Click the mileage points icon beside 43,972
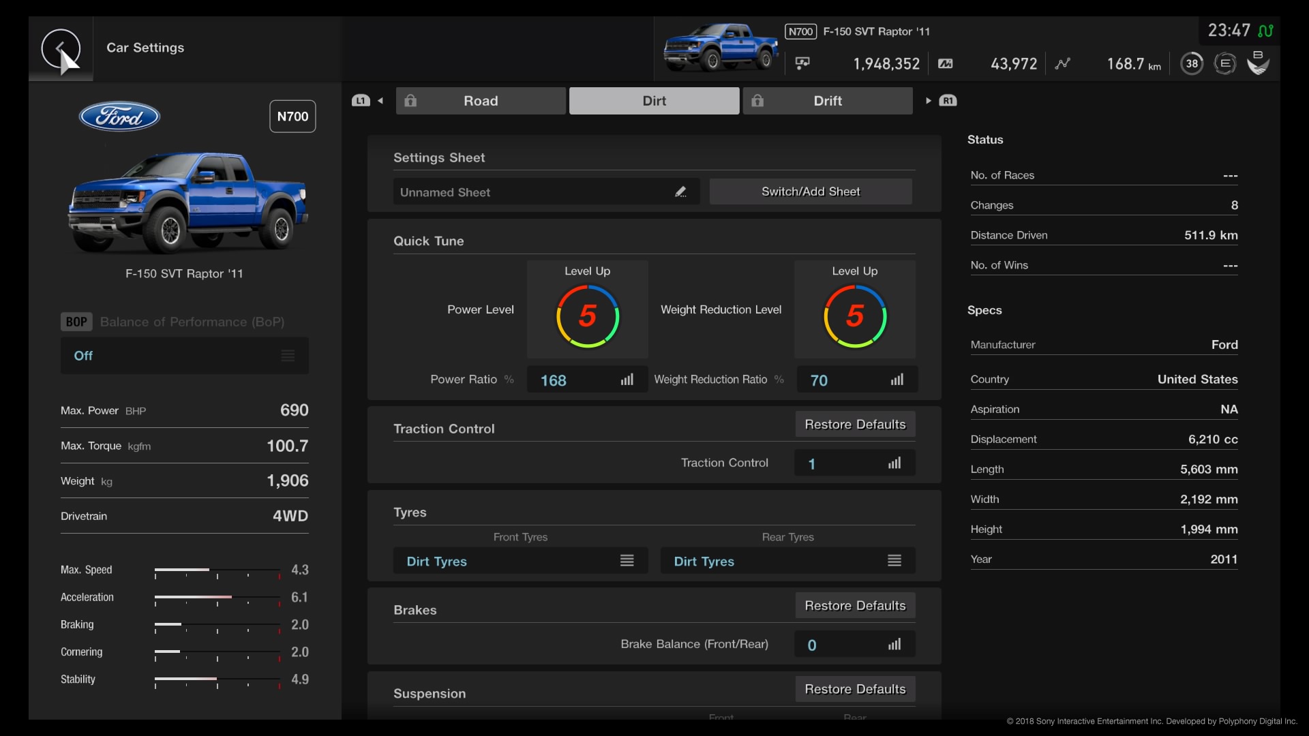The image size is (1309, 736). [x=945, y=63]
